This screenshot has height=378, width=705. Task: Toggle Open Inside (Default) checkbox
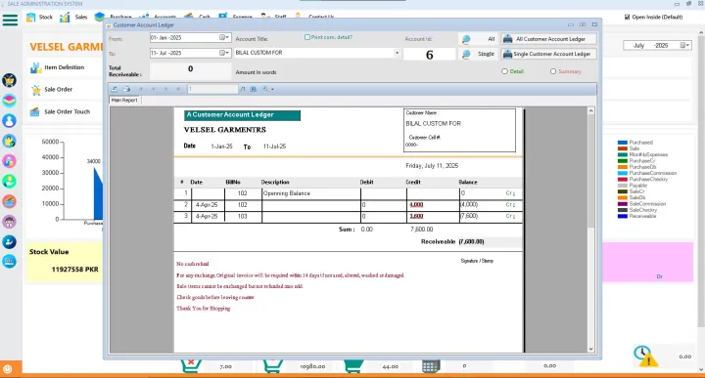628,17
